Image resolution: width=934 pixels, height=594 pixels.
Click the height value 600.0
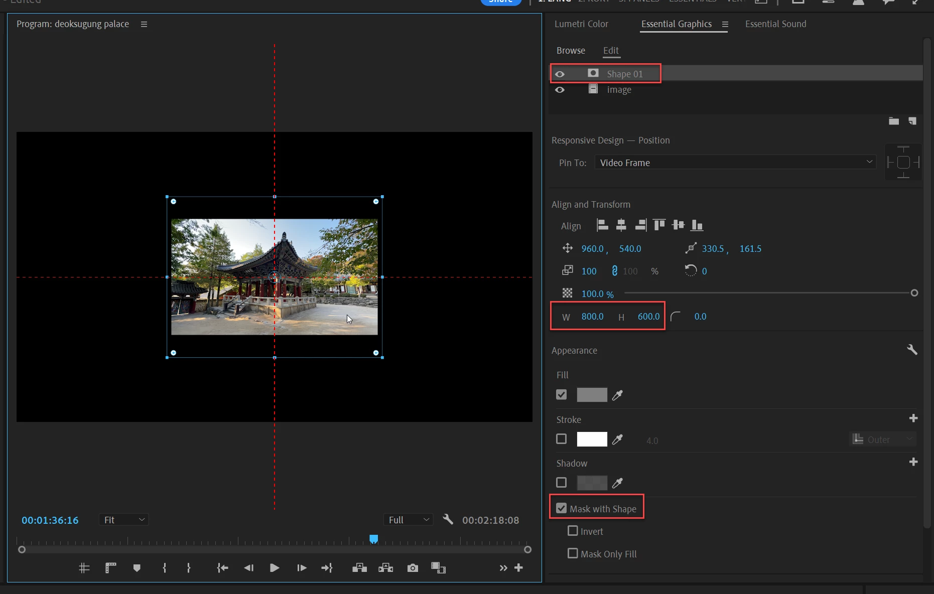click(648, 317)
